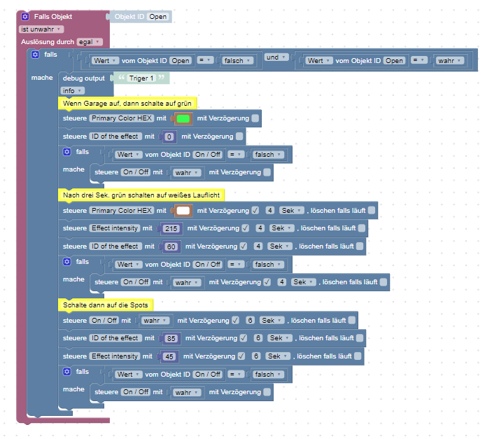Uncheck mit Verzögerung on ID of the effect 60 row
Image resolution: width=485 pixels, height=439 pixels.
[244, 246]
